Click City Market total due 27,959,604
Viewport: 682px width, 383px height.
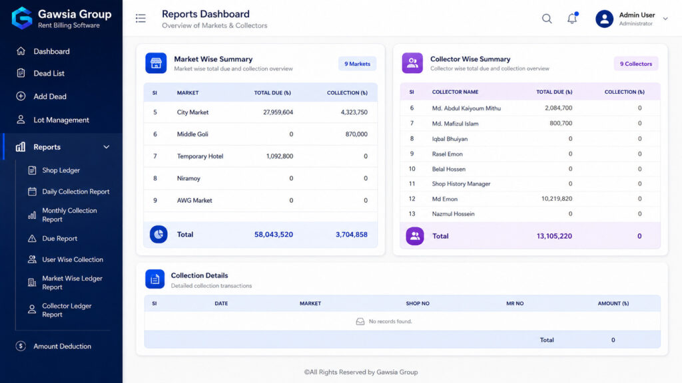point(278,112)
